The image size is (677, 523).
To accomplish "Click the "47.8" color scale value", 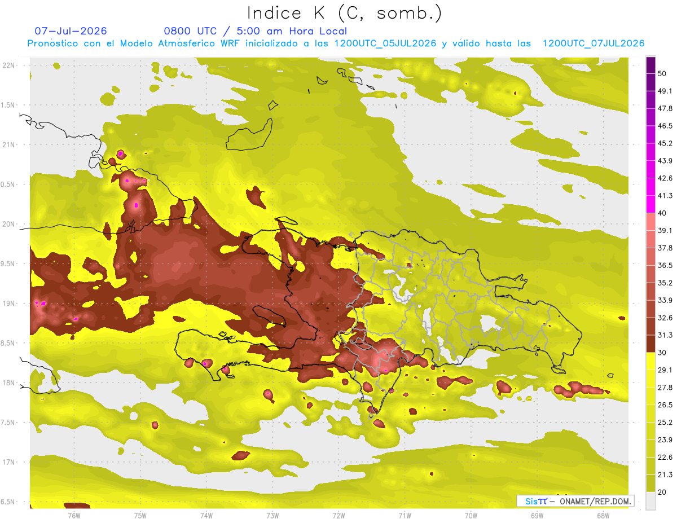I will [x=665, y=108].
